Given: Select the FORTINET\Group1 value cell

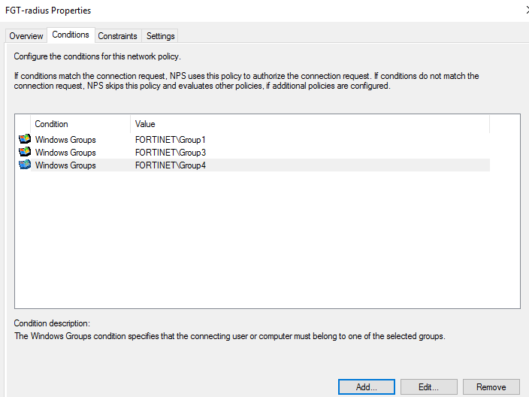Looking at the screenshot, I should point(170,140).
